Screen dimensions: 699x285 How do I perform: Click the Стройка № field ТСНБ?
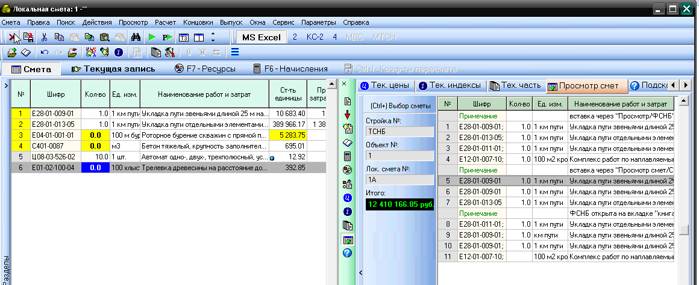tap(400, 131)
